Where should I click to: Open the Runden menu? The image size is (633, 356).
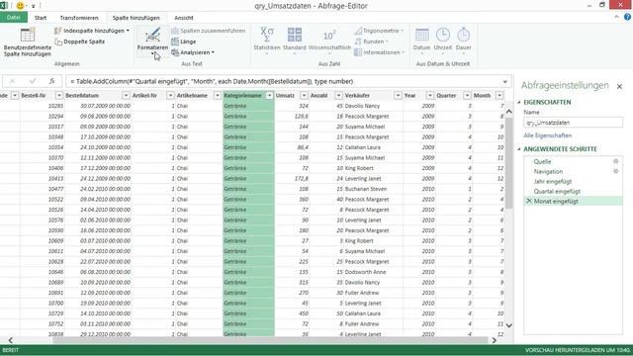point(371,42)
